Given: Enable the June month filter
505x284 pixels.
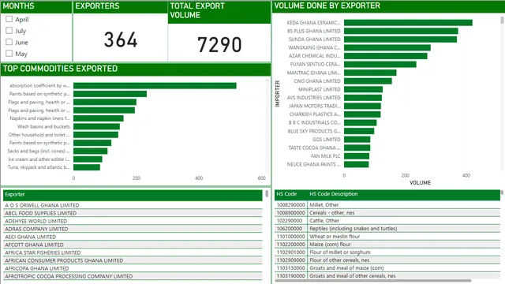Looking at the screenshot, I should (9, 42).
